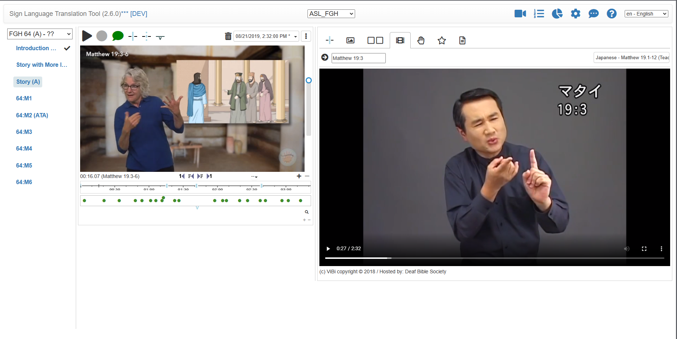The width and height of the screenshot is (677, 339).
Task: Open the en - English language dropdown
Action: pos(646,14)
